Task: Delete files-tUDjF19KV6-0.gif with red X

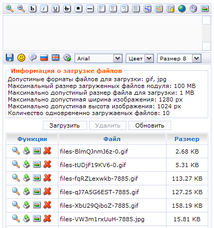Action: (47, 164)
